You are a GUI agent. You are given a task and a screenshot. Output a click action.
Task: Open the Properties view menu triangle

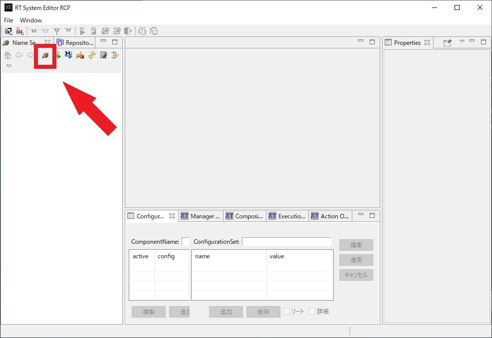[462, 41]
